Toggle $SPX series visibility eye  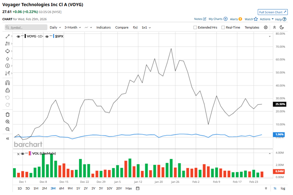[47, 36]
